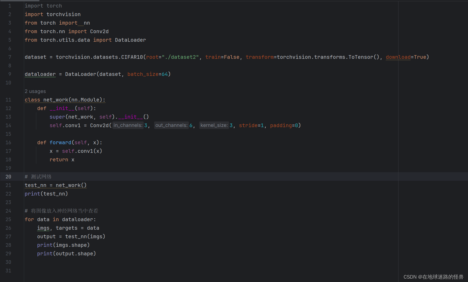Click the 'stride' argument on line 14
This screenshot has height=282, width=468.
coord(248,125)
